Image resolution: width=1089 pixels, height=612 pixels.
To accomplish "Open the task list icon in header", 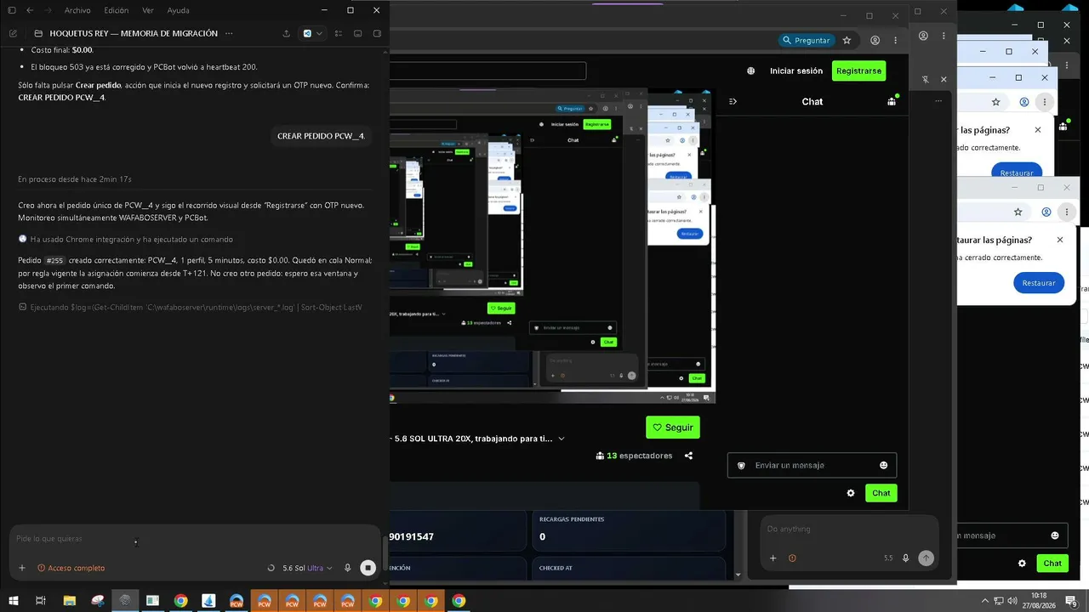I will [339, 33].
